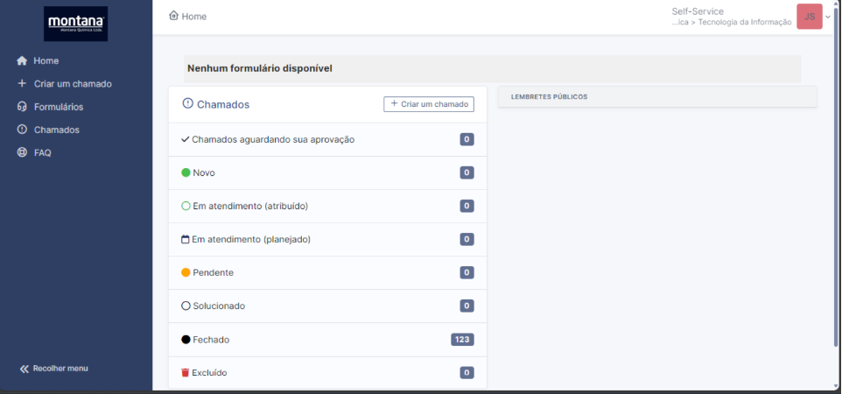Open Chamados aguardando sua aprovação
This screenshot has width=842, height=394.
tap(272, 139)
